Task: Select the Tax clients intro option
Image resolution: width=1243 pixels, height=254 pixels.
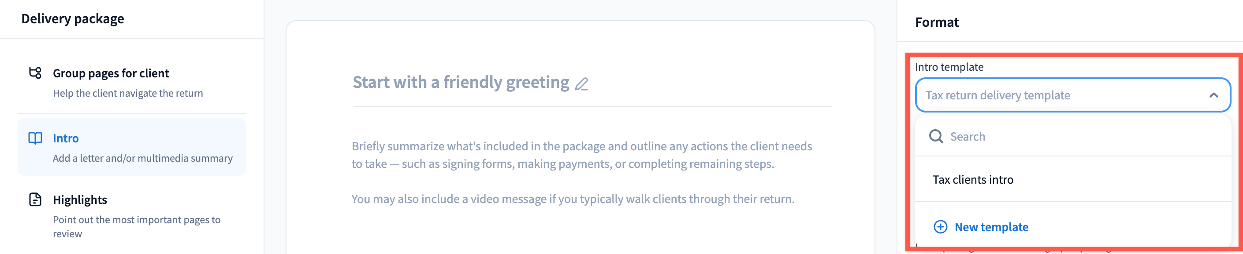Action: pos(973,180)
